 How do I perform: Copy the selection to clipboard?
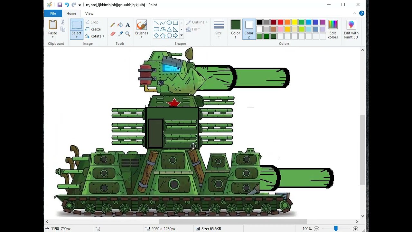point(63,29)
